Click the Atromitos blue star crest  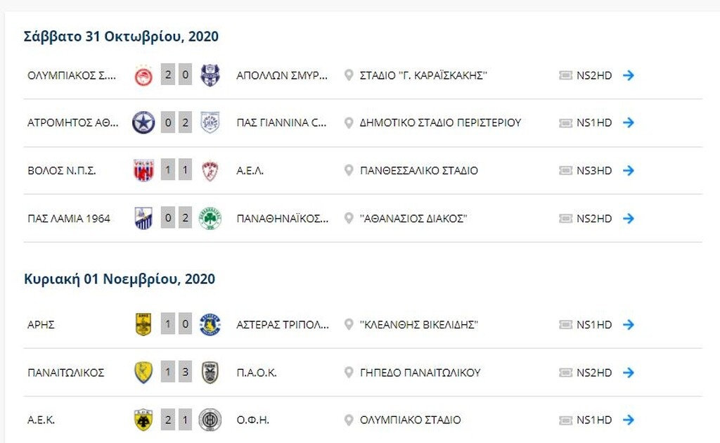point(143,122)
